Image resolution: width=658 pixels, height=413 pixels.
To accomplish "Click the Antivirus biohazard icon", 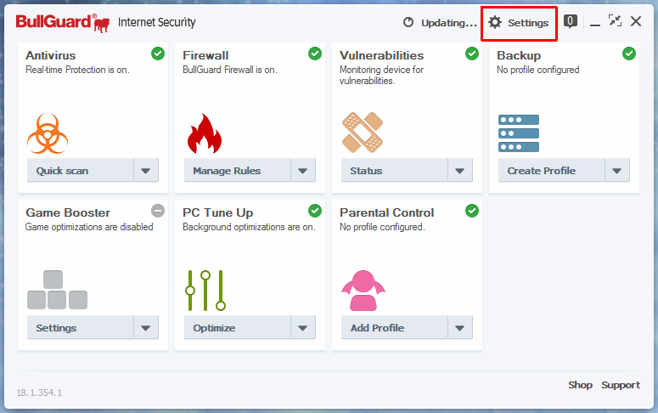I will click(x=47, y=133).
